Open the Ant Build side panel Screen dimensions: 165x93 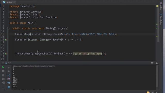pyautogui.click(x=161, y=6)
